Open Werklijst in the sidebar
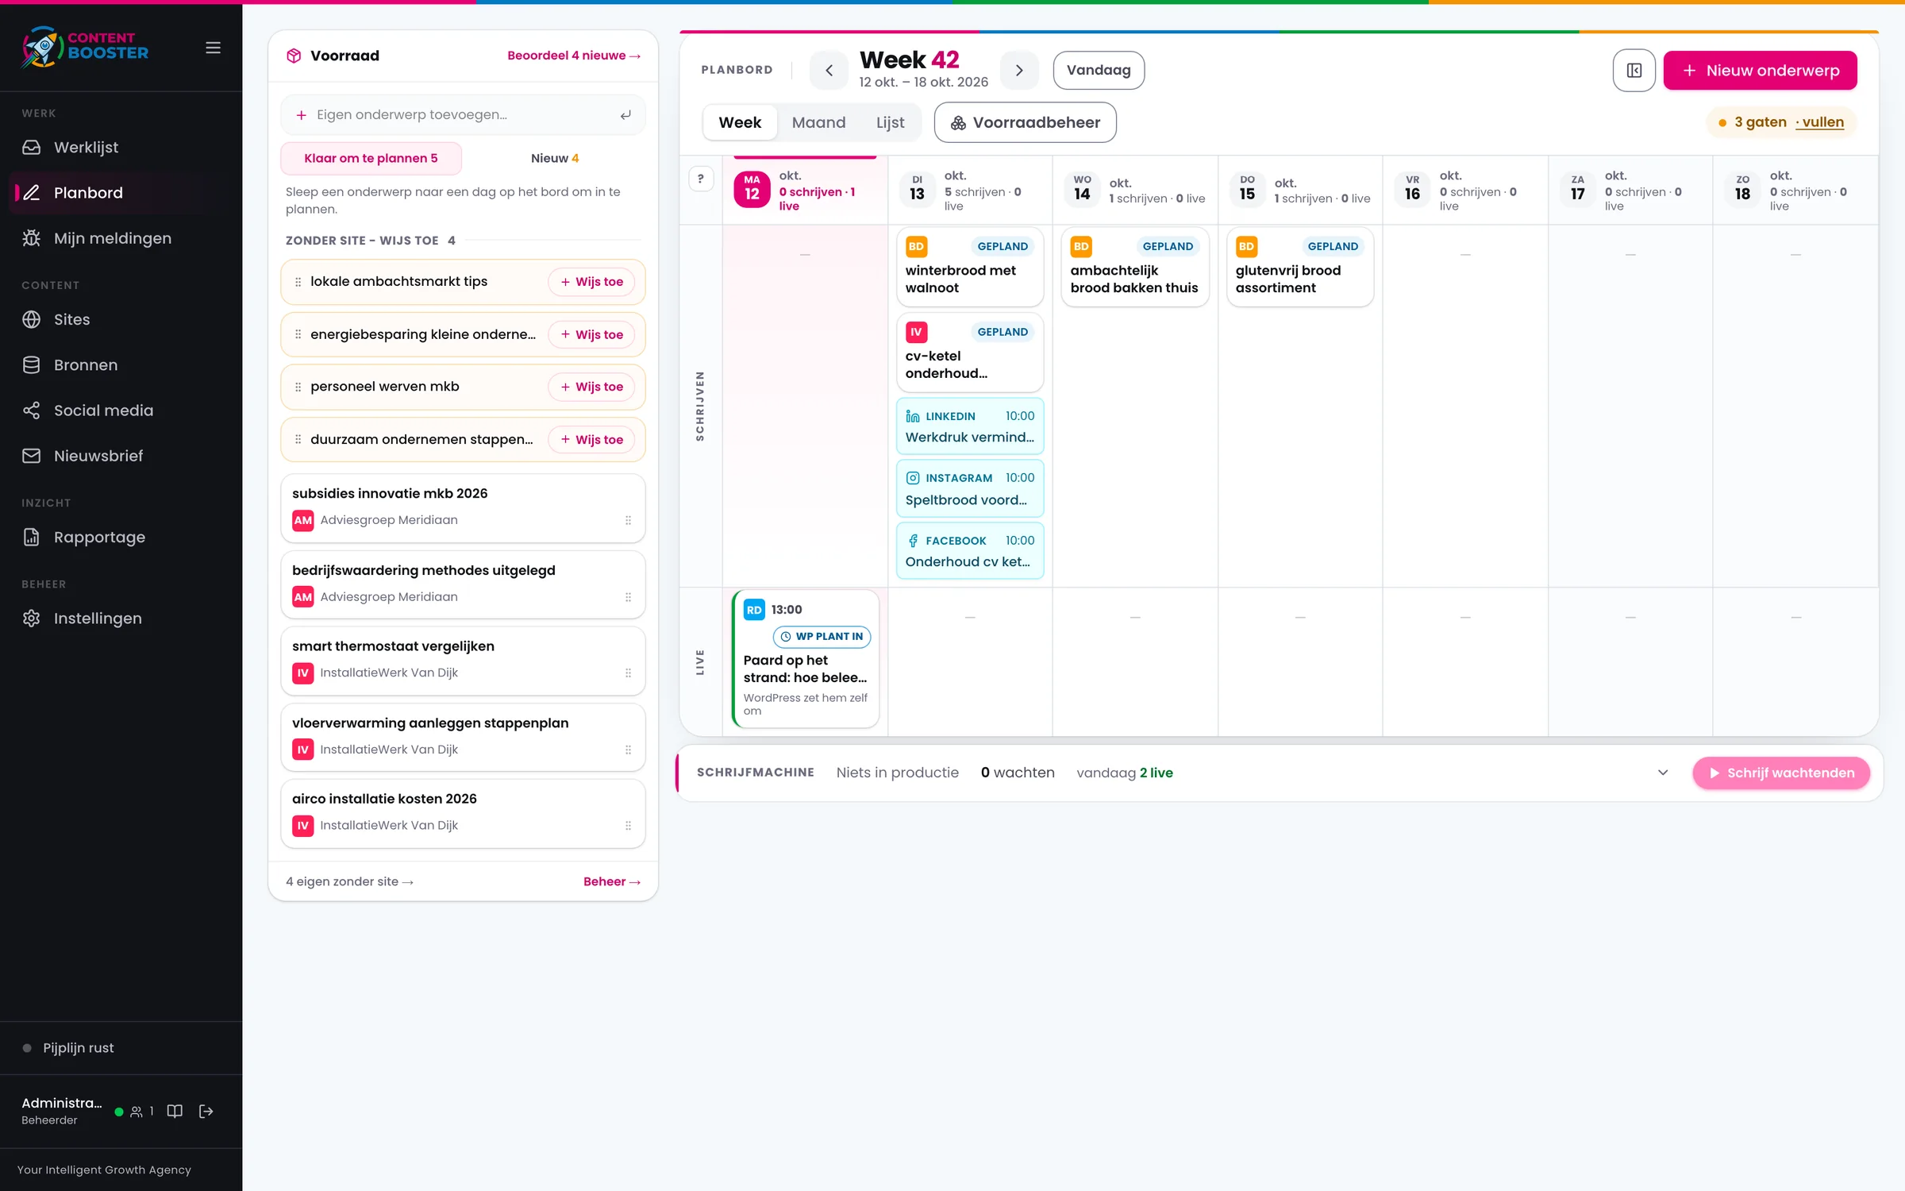Image resolution: width=1905 pixels, height=1191 pixels. (x=121, y=147)
